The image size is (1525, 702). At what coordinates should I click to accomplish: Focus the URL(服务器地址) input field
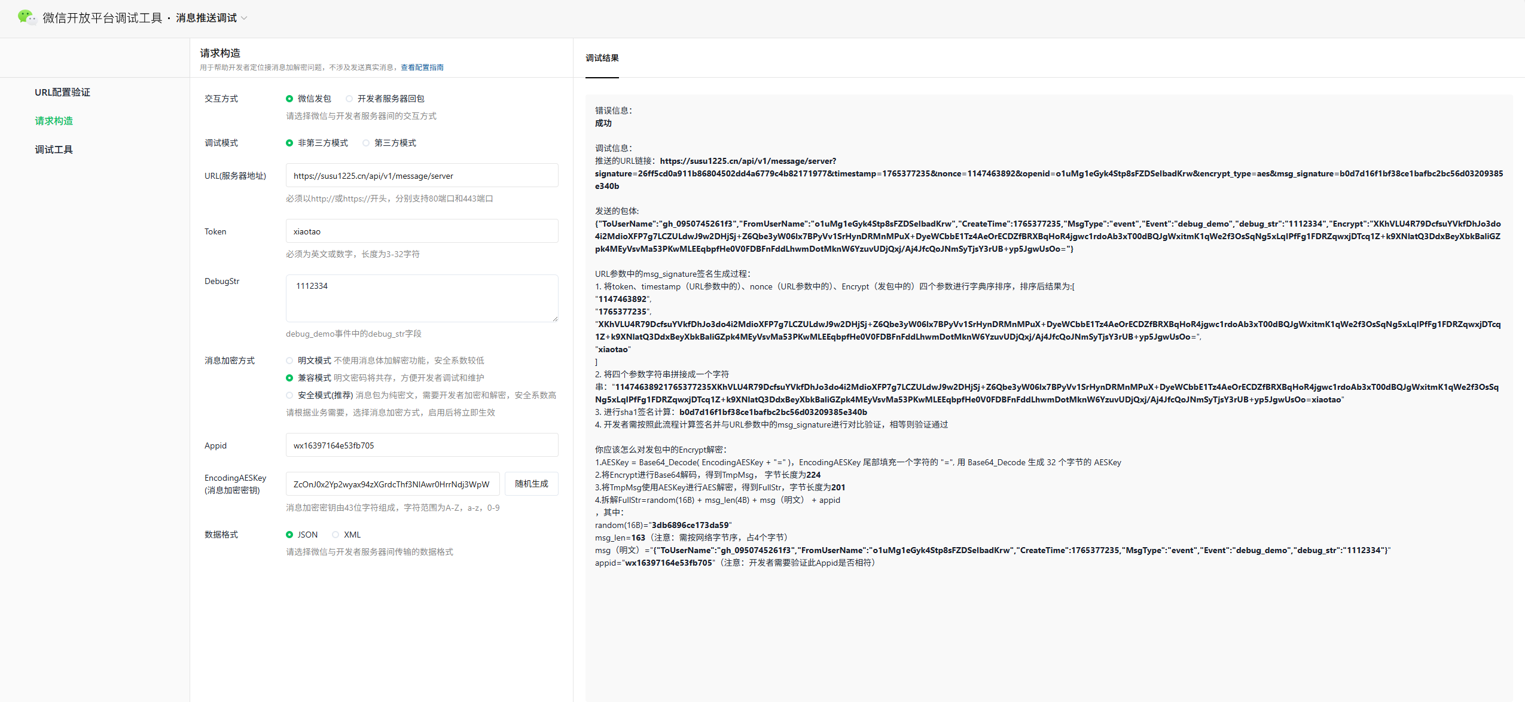point(422,176)
